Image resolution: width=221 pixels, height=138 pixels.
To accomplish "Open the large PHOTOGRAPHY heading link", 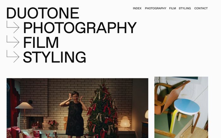I will click(x=80, y=28).
